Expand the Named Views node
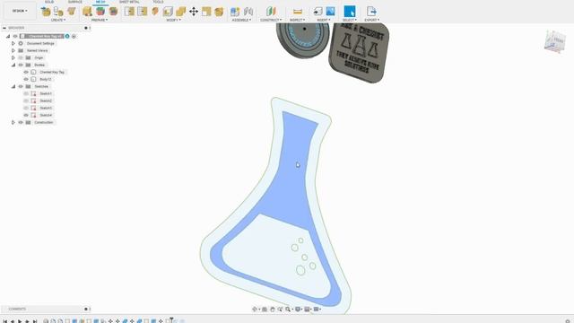This screenshot has width=574, height=323. click(x=13, y=50)
